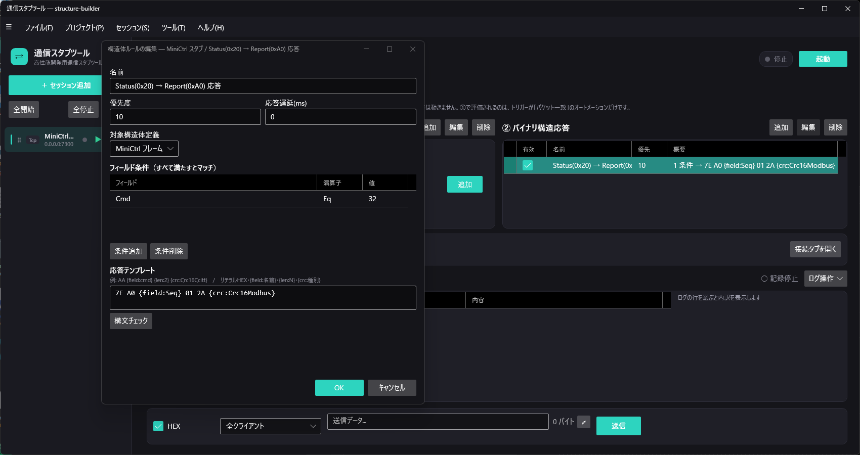
Task: Click 編集 in binary structure response panel header
Action: point(808,127)
